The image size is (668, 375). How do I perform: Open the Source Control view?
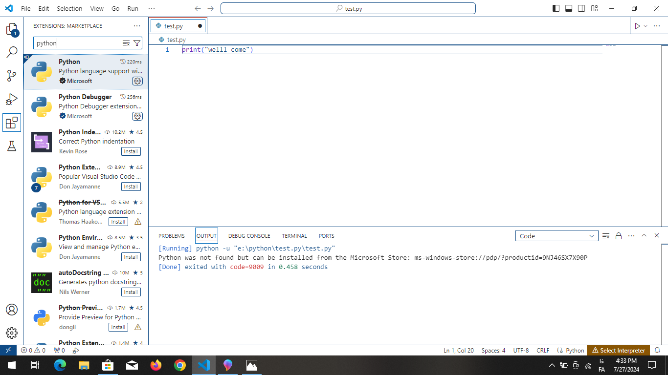coord(12,76)
